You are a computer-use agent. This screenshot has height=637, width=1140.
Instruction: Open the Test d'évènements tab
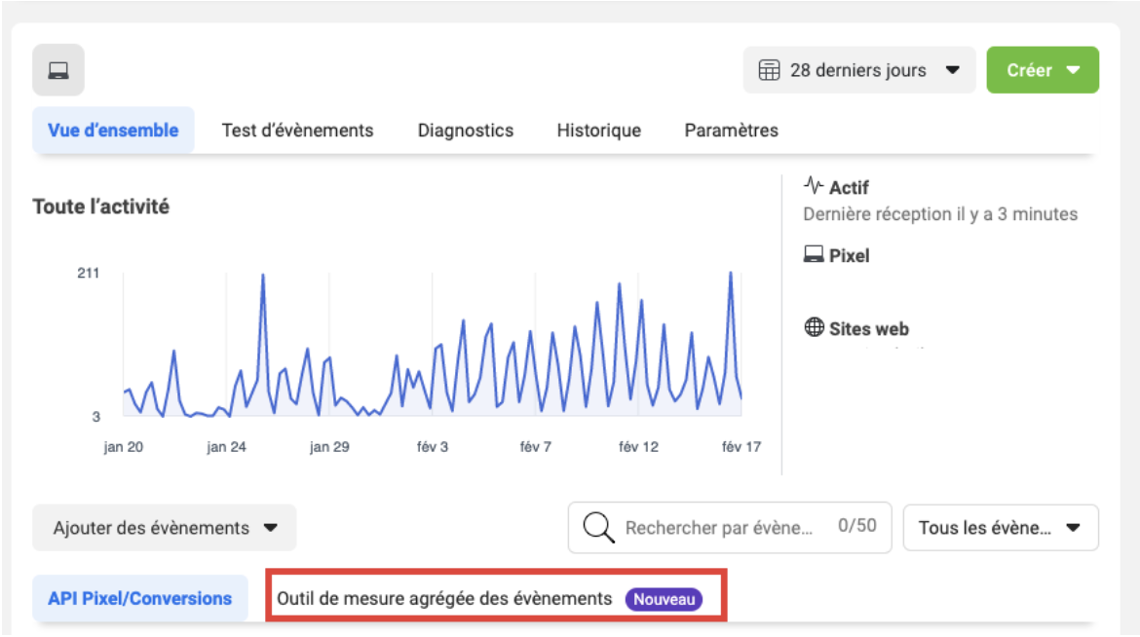pos(299,130)
